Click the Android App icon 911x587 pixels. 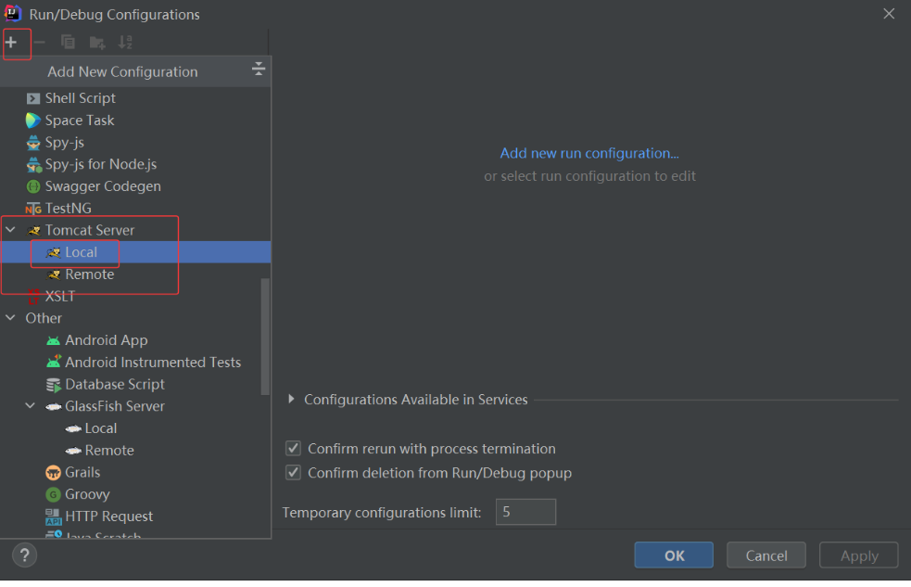pyautogui.click(x=53, y=340)
